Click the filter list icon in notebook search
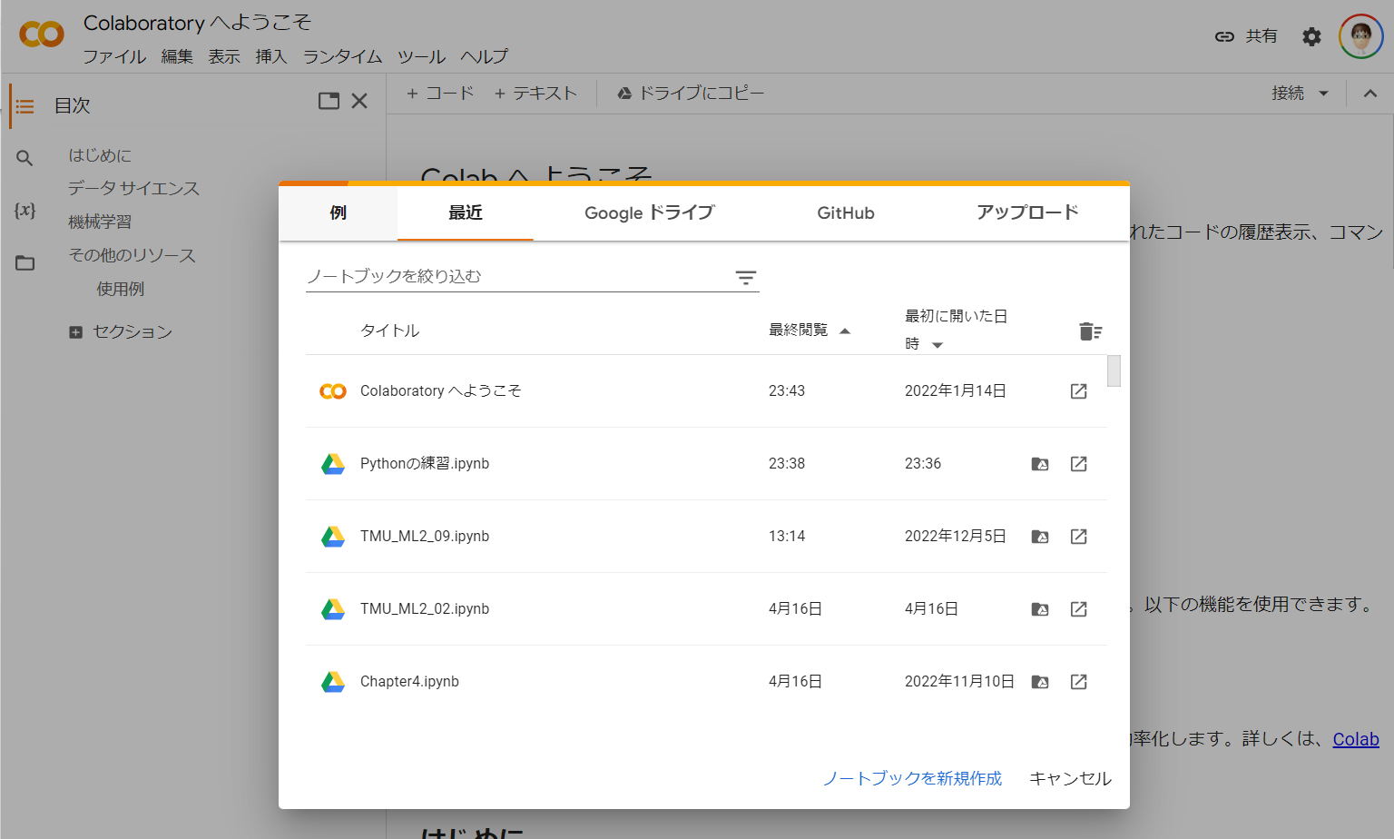This screenshot has width=1394, height=839. pos(746,278)
